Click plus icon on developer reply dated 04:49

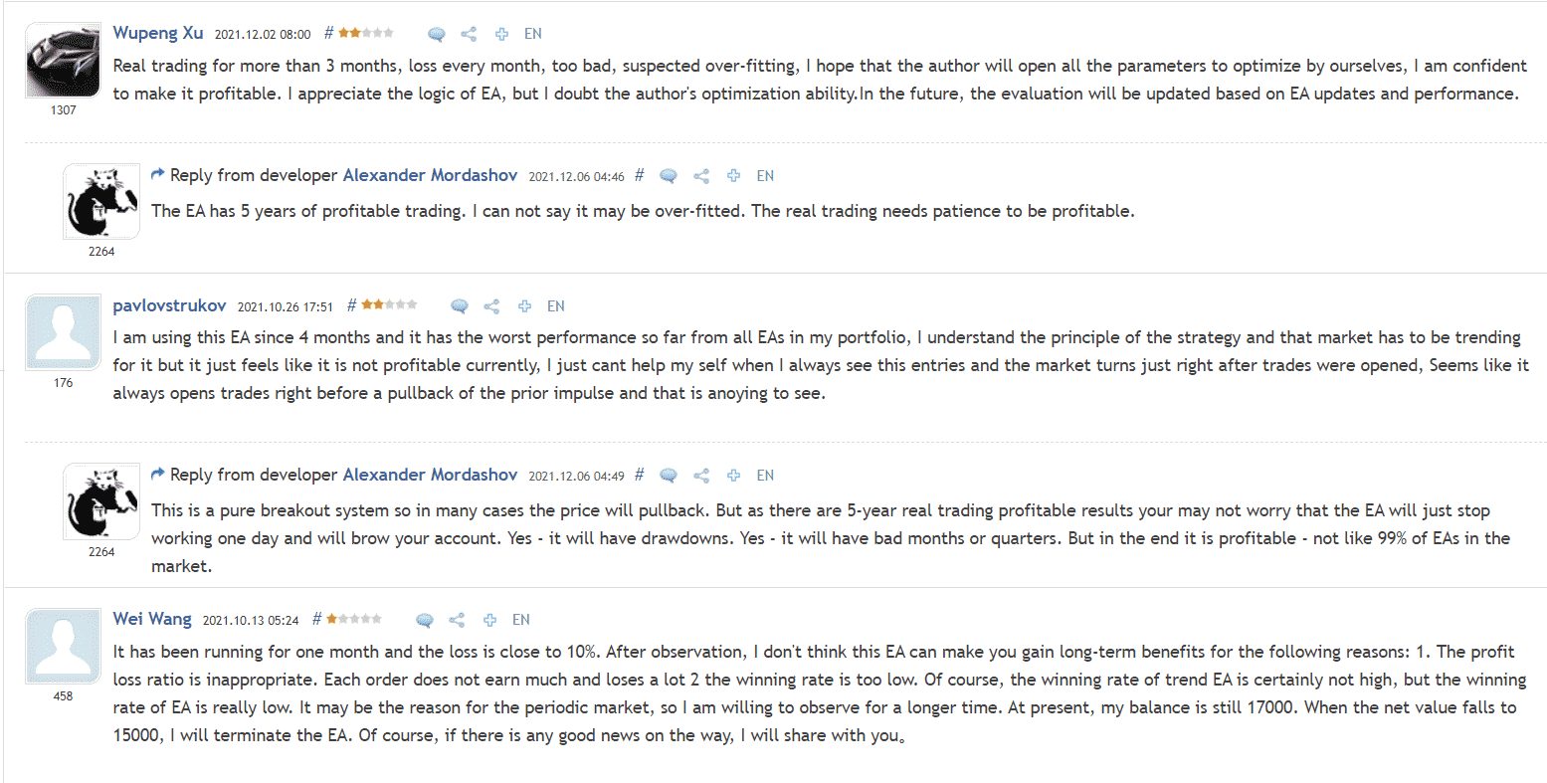pos(733,476)
